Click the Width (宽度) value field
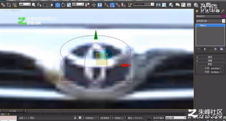This screenshot has height=121, width=226. (215, 72)
